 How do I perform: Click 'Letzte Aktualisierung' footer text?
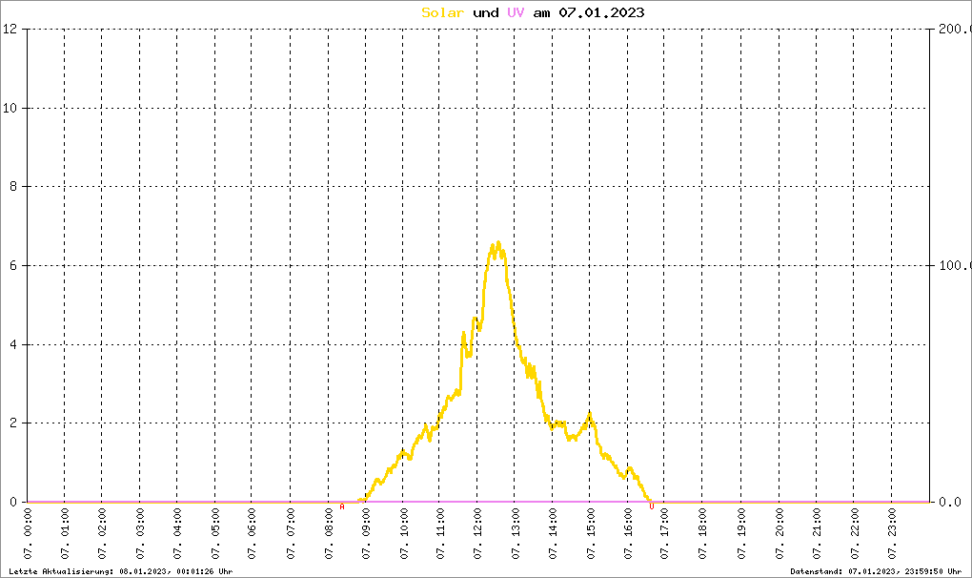pyautogui.click(x=121, y=571)
